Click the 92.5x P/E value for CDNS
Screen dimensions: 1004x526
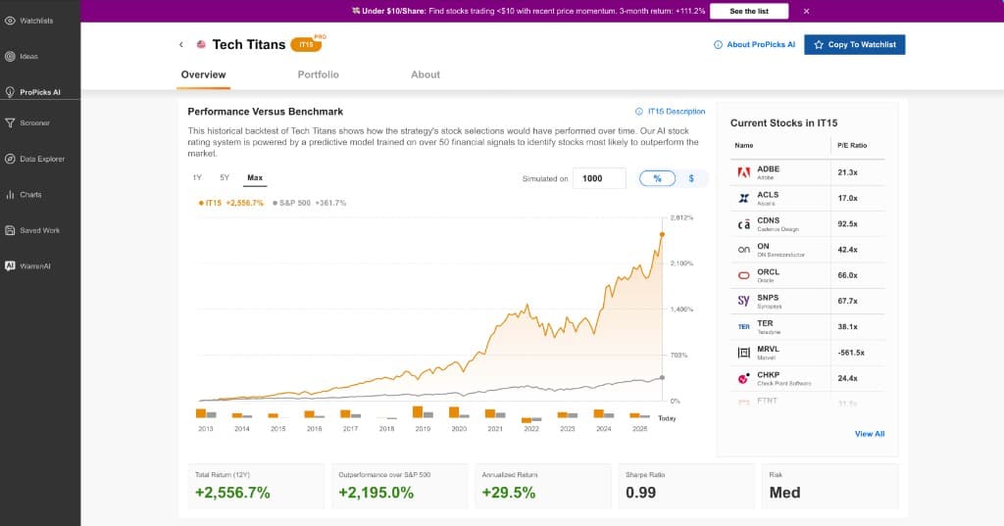point(848,224)
